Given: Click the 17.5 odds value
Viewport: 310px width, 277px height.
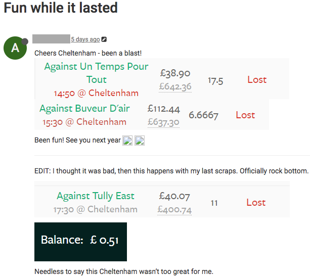Looking at the screenshot, I should [x=215, y=80].
